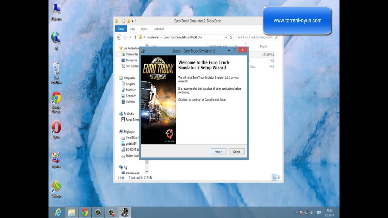The width and height of the screenshot is (388, 218).
Task: Switch Explorer to details view
Action: (274, 177)
